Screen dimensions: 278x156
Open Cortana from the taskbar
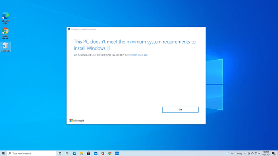click(x=60, y=153)
